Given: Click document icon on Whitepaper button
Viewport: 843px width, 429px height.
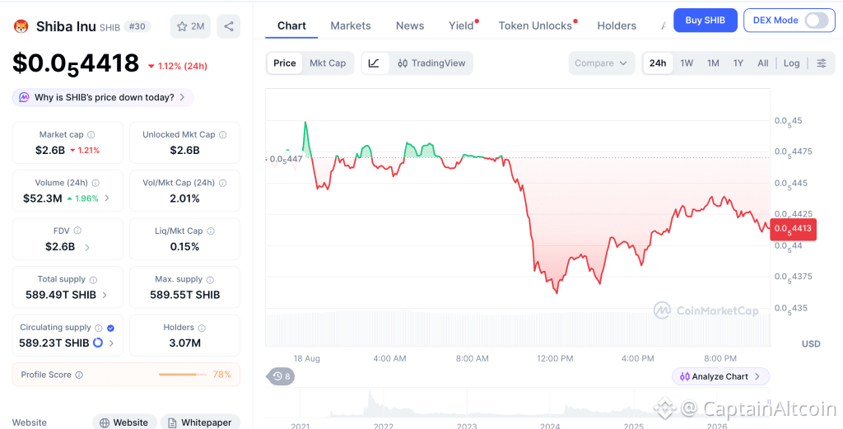Looking at the screenshot, I should (x=172, y=423).
